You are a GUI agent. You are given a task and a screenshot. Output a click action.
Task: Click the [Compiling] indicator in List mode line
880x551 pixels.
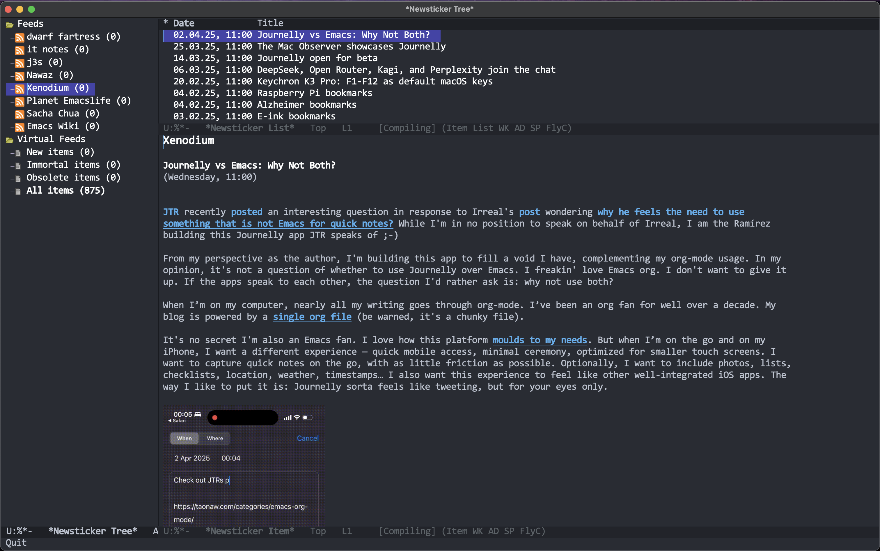[x=407, y=128]
